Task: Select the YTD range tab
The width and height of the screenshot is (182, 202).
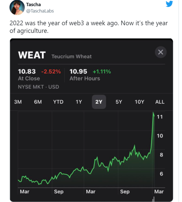Action: coord(58,102)
